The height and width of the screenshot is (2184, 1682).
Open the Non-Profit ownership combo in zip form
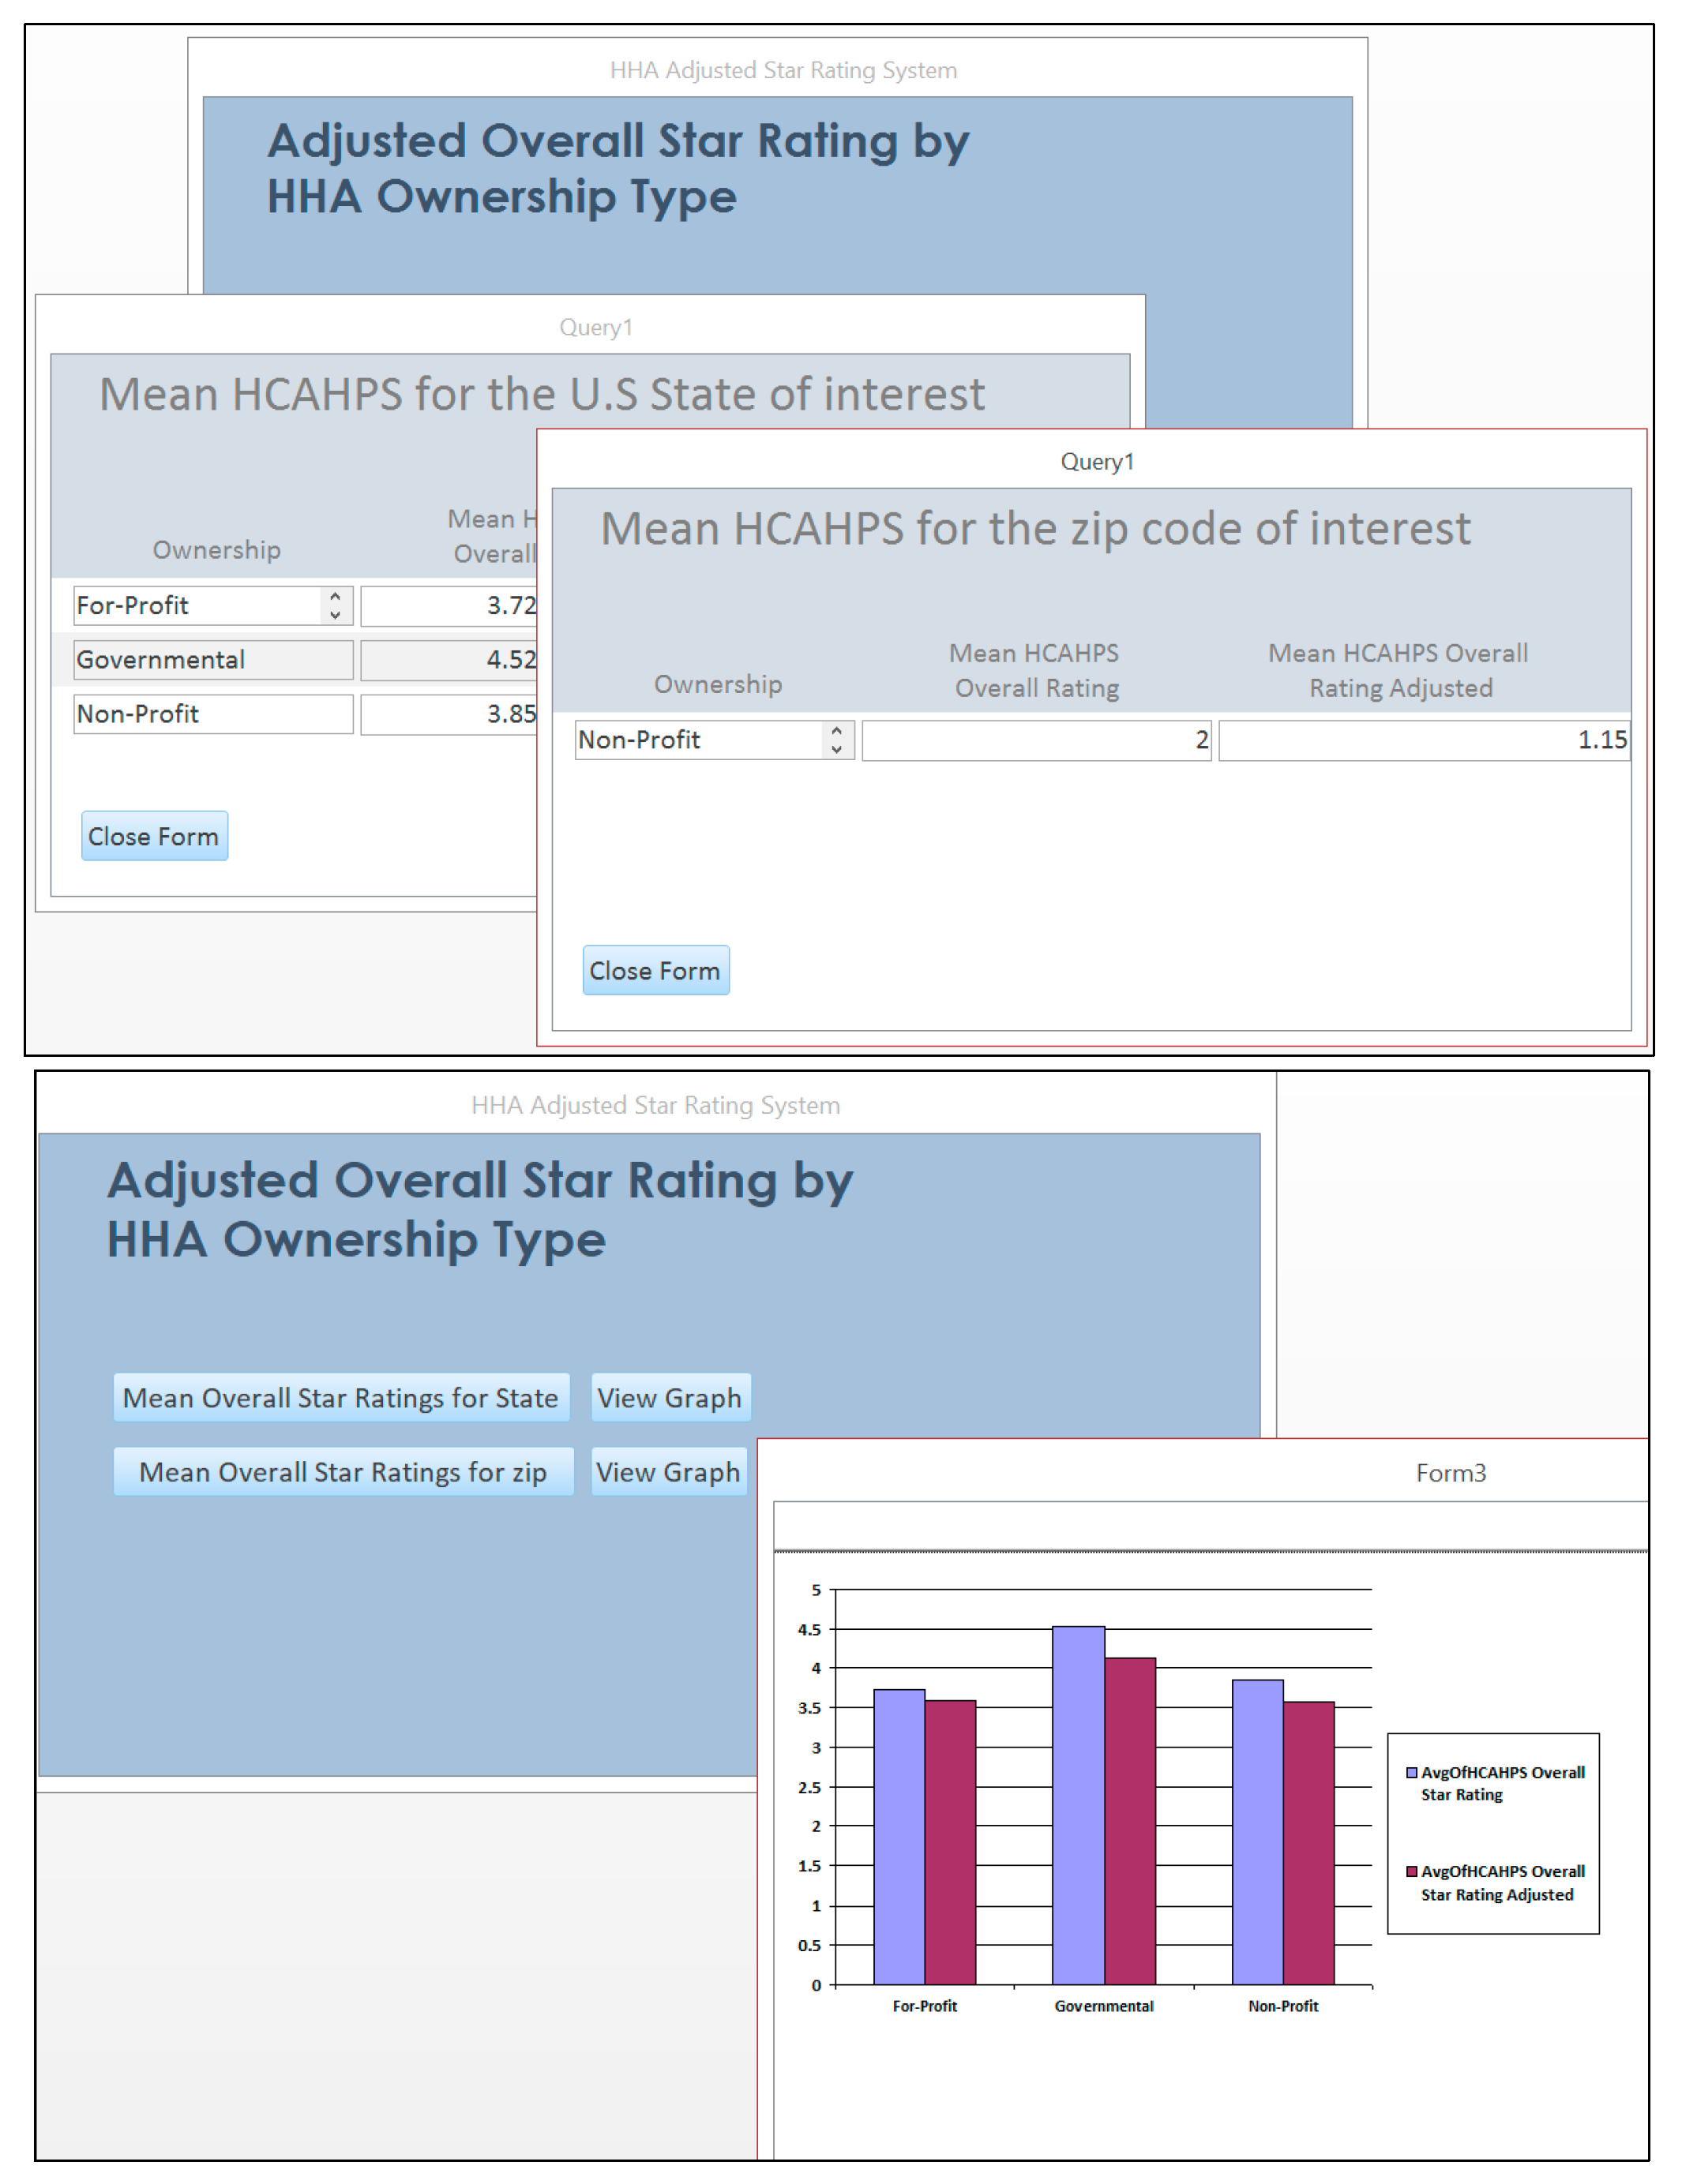click(713, 740)
